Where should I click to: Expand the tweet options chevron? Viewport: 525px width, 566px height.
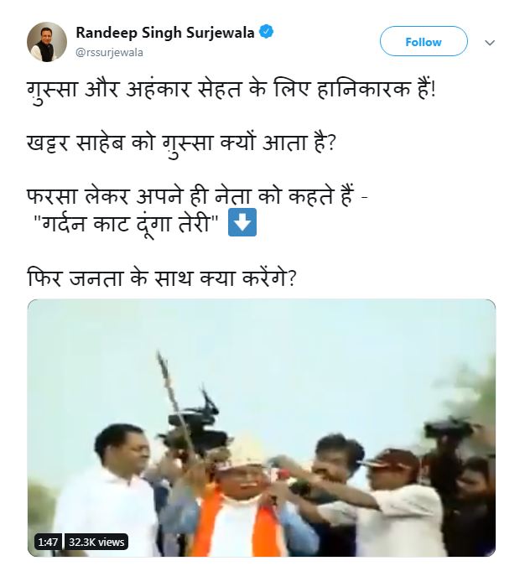[x=491, y=42]
